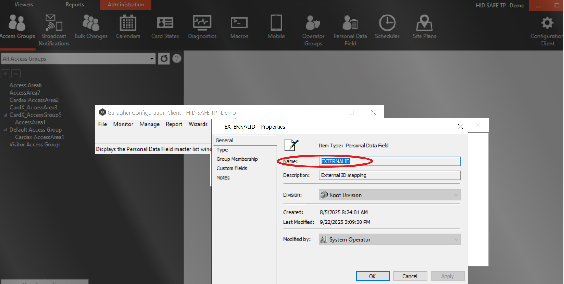Click the Cancel button
The width and height of the screenshot is (564, 284).
410,276
